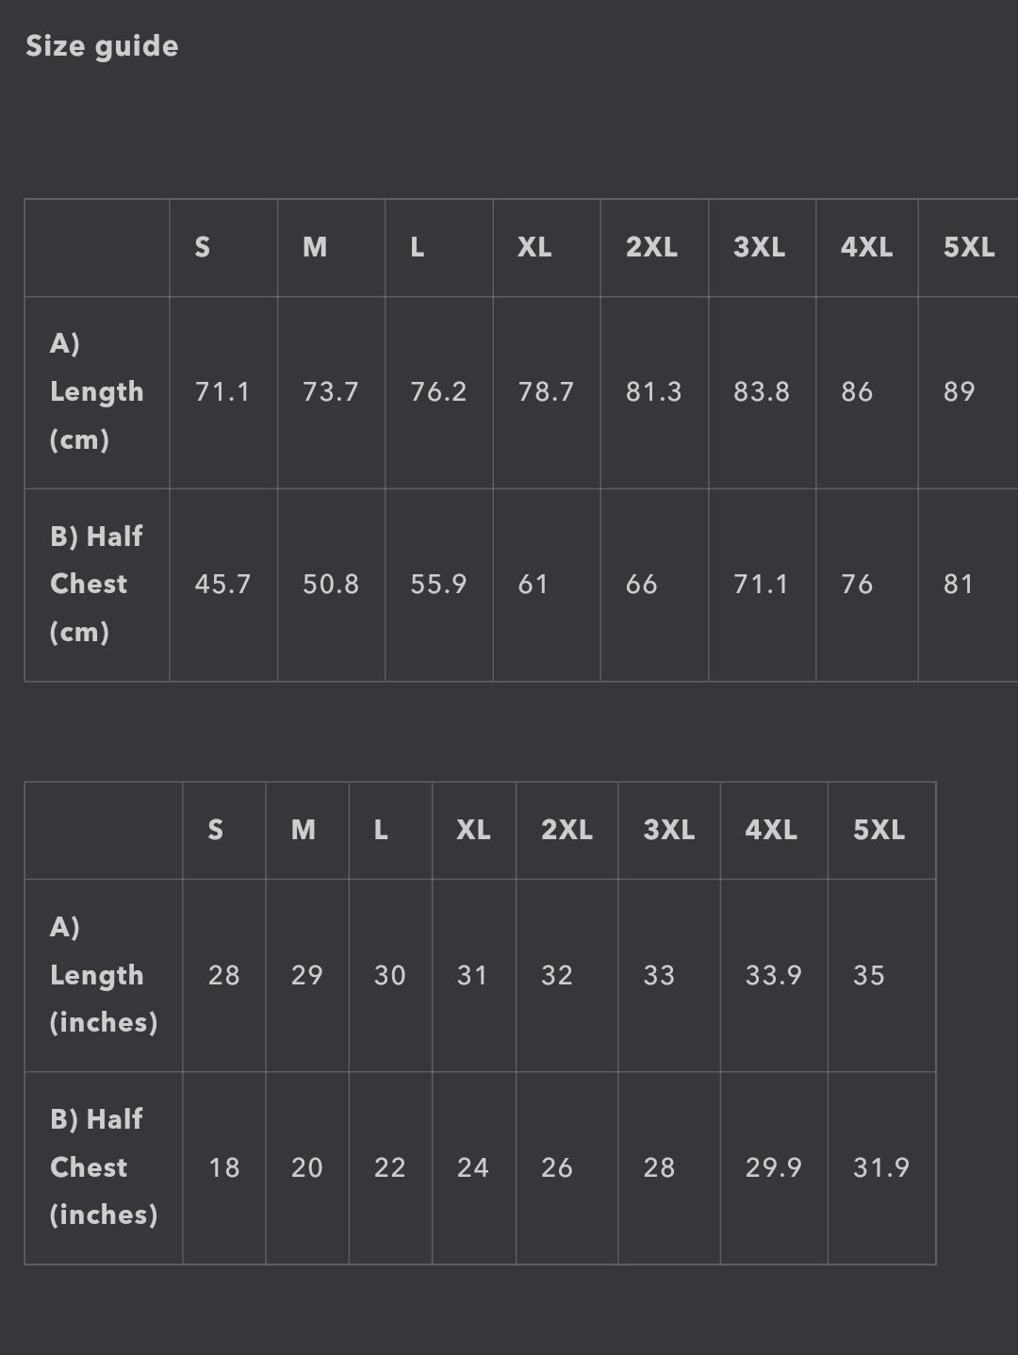Viewport: 1018px width, 1355px height.
Task: Select the 35 length cell in inches
Action: click(868, 975)
